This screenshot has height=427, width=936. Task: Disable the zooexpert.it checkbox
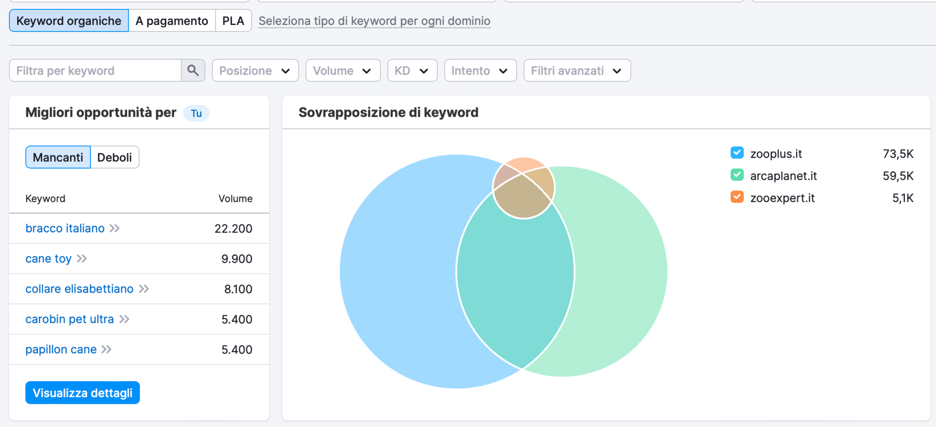pos(737,197)
